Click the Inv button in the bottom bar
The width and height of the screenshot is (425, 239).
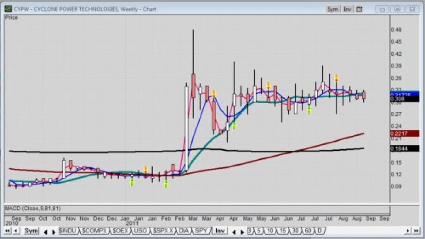(220, 231)
